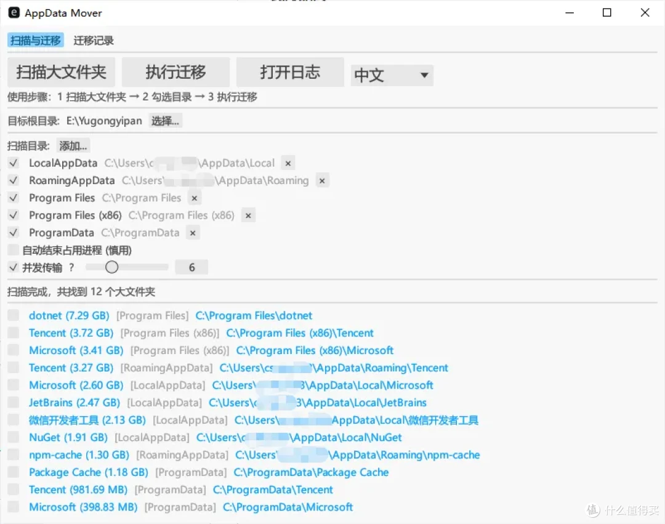Click the AppData Mover app icon
Screen dimensions: 665x524
click(x=14, y=13)
